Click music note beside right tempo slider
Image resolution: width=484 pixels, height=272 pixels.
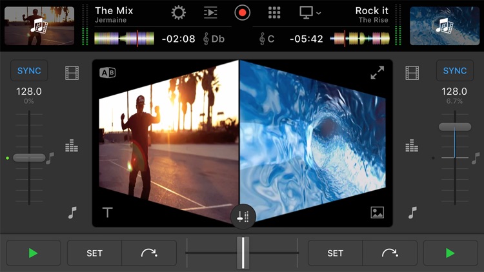(x=476, y=158)
